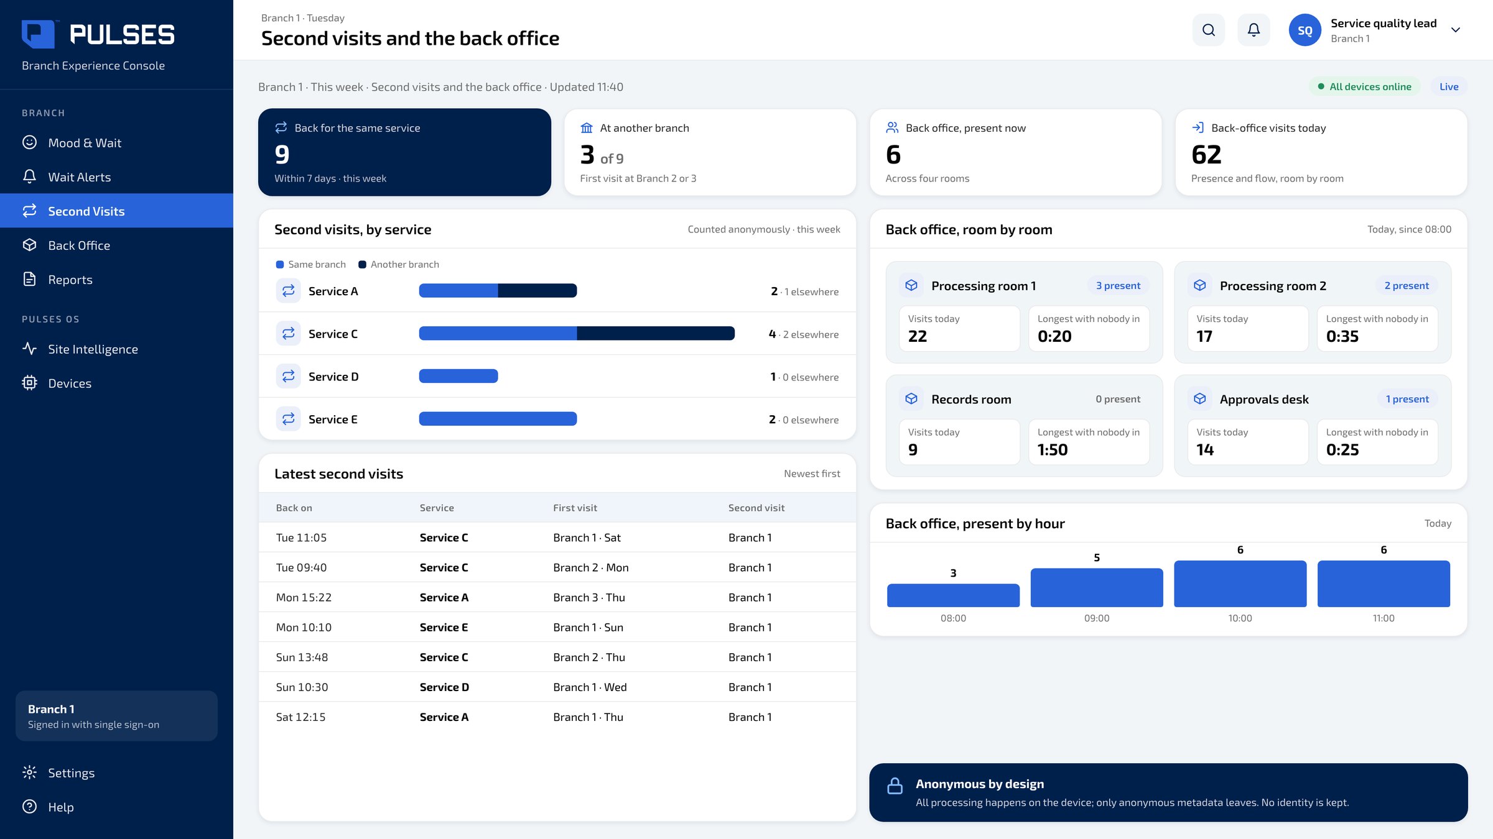Click Approvals desk Visits today 14
1493x839 pixels.
[x=1248, y=442]
